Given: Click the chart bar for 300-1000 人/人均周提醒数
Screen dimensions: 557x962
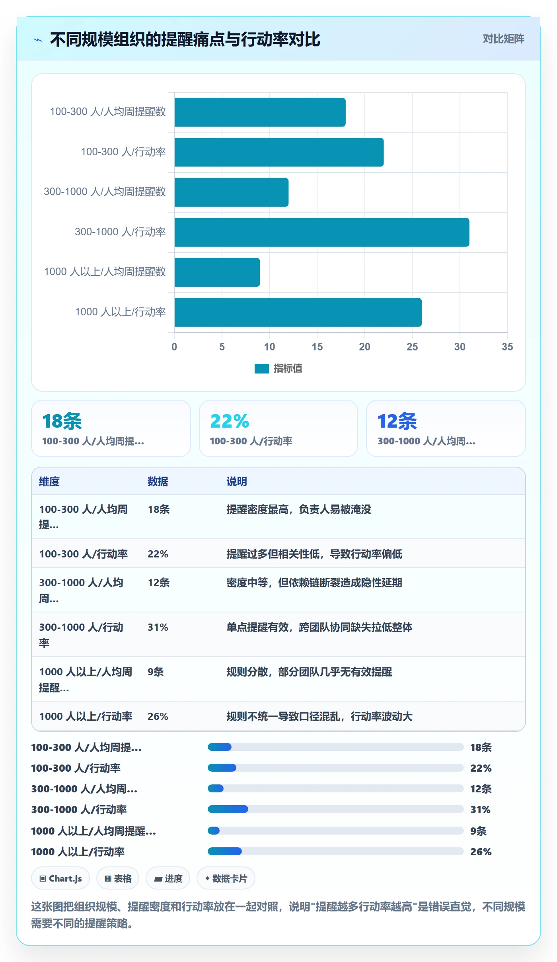Looking at the screenshot, I should click(x=231, y=192).
